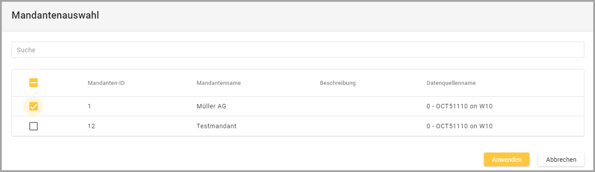
Task: Uncheck the Müller AG row checkbox
Action: [x=33, y=106]
